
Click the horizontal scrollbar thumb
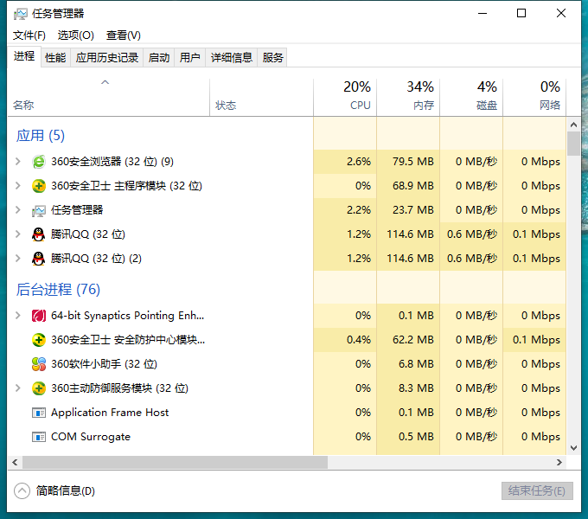[175, 463]
